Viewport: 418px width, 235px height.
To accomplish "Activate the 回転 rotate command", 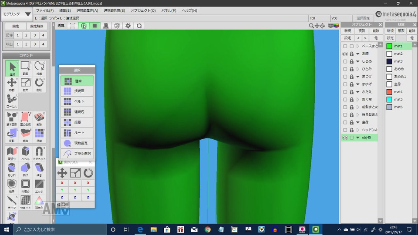I will click(39, 85).
